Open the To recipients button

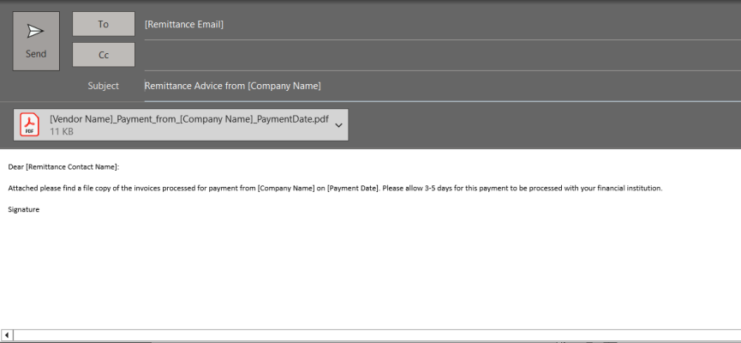click(x=104, y=24)
